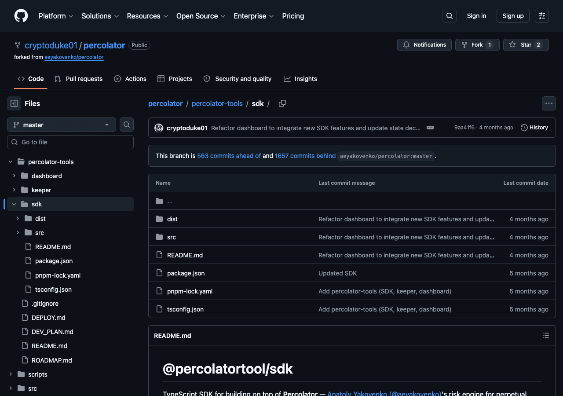Click the src folder icon in table
The height and width of the screenshot is (396, 563).
pos(159,237)
